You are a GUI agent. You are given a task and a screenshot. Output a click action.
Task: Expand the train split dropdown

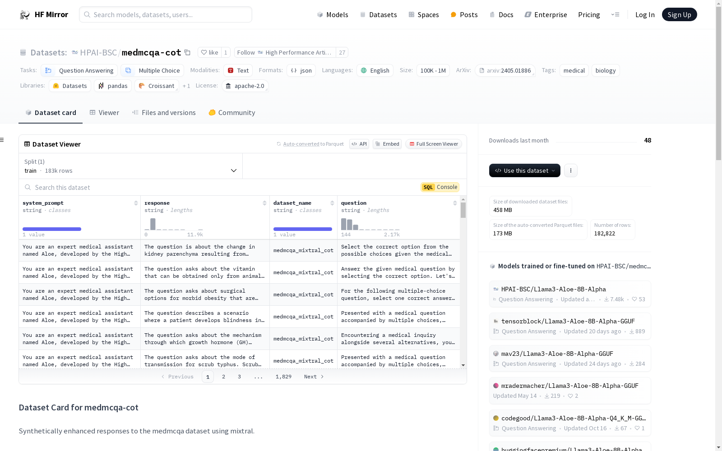click(131, 166)
